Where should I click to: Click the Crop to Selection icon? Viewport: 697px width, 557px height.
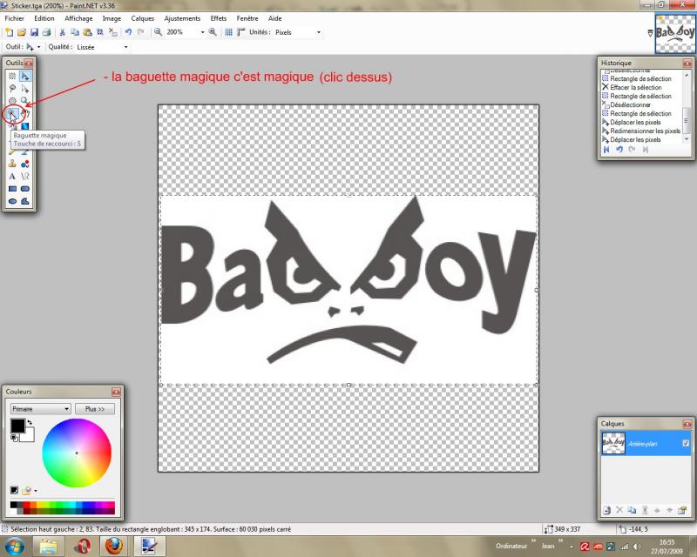100,32
